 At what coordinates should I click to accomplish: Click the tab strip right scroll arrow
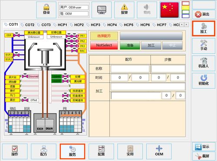tap(186, 25)
